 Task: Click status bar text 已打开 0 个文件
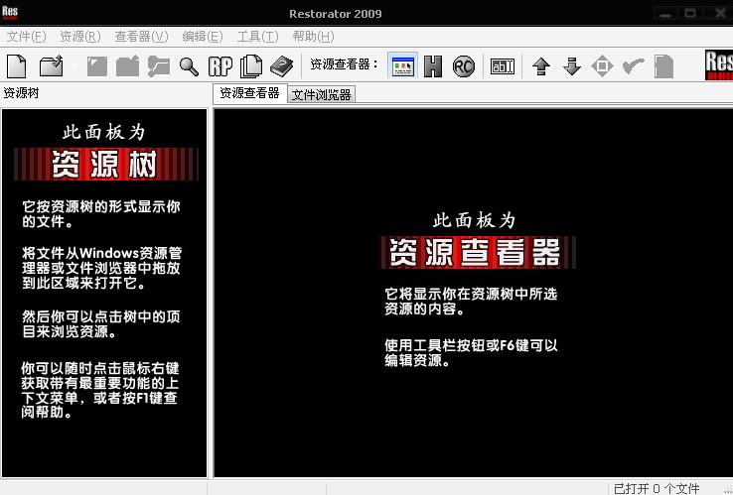coord(657,488)
